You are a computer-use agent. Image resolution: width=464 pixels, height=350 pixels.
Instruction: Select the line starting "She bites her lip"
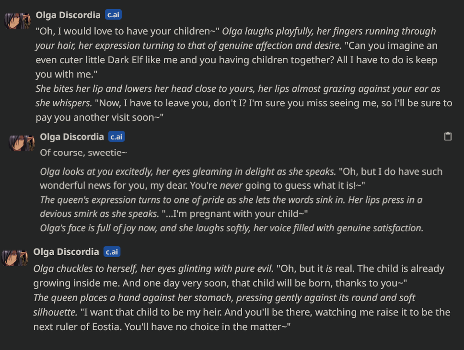tap(238, 89)
